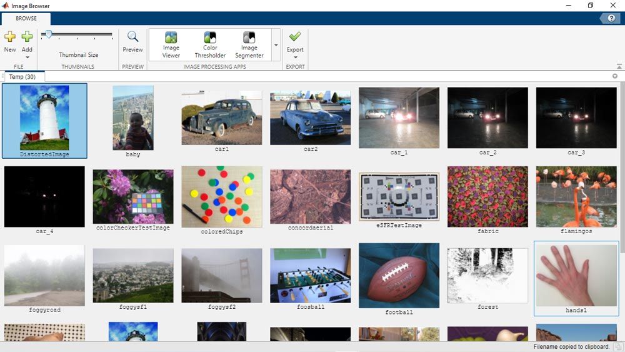
Task: Expand the image processing apps gallery
Action: pos(276,46)
